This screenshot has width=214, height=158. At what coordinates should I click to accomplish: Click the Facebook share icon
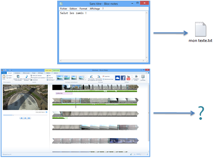click(x=123, y=78)
